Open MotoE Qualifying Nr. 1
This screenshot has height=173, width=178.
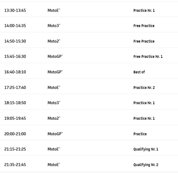[x=146, y=149]
